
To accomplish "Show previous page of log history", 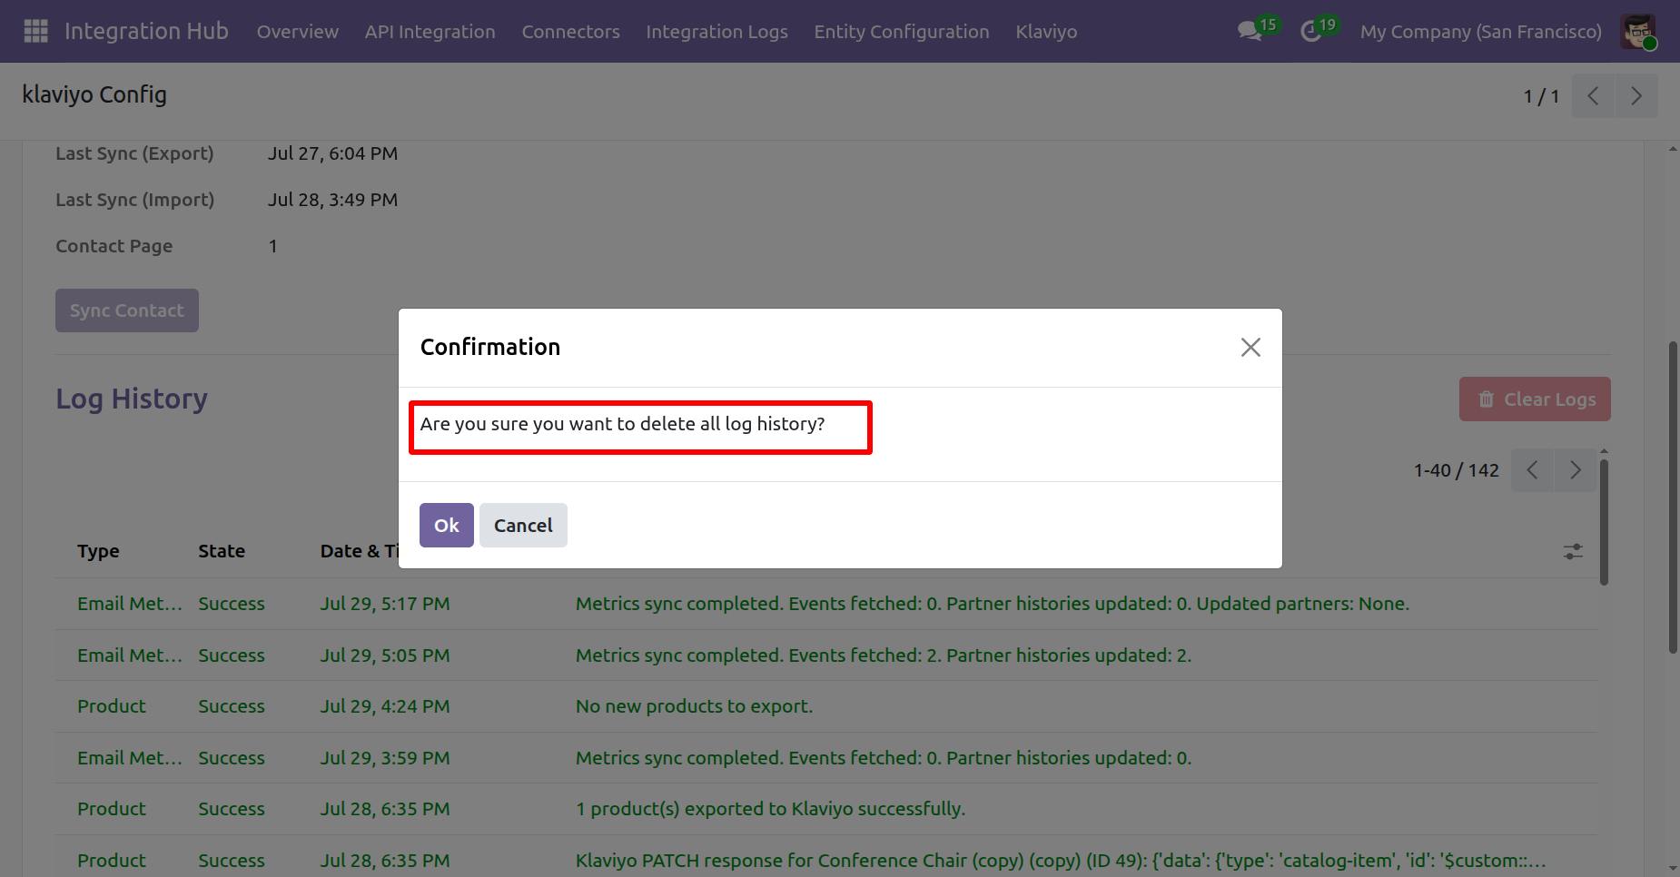I will 1532,470.
